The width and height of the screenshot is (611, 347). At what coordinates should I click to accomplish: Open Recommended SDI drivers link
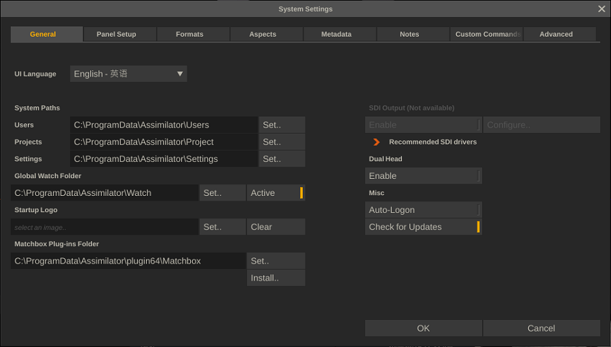(432, 142)
